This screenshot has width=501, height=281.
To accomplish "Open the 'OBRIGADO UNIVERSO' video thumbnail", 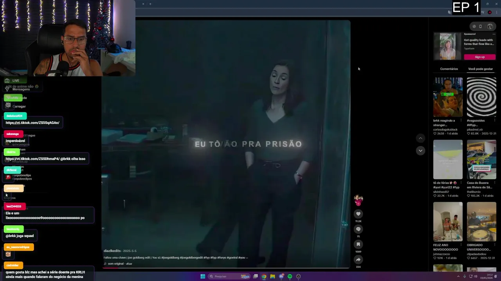I will [481, 222].
